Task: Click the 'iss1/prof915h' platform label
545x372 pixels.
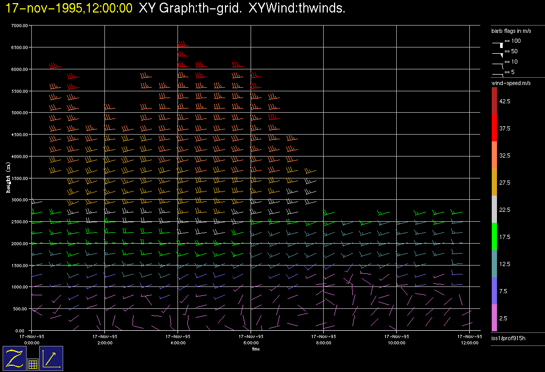Action: coord(508,339)
